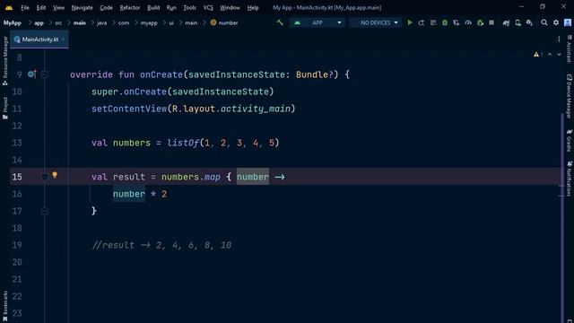Open the APP run configuration dropdown
574x323 pixels.
point(317,22)
